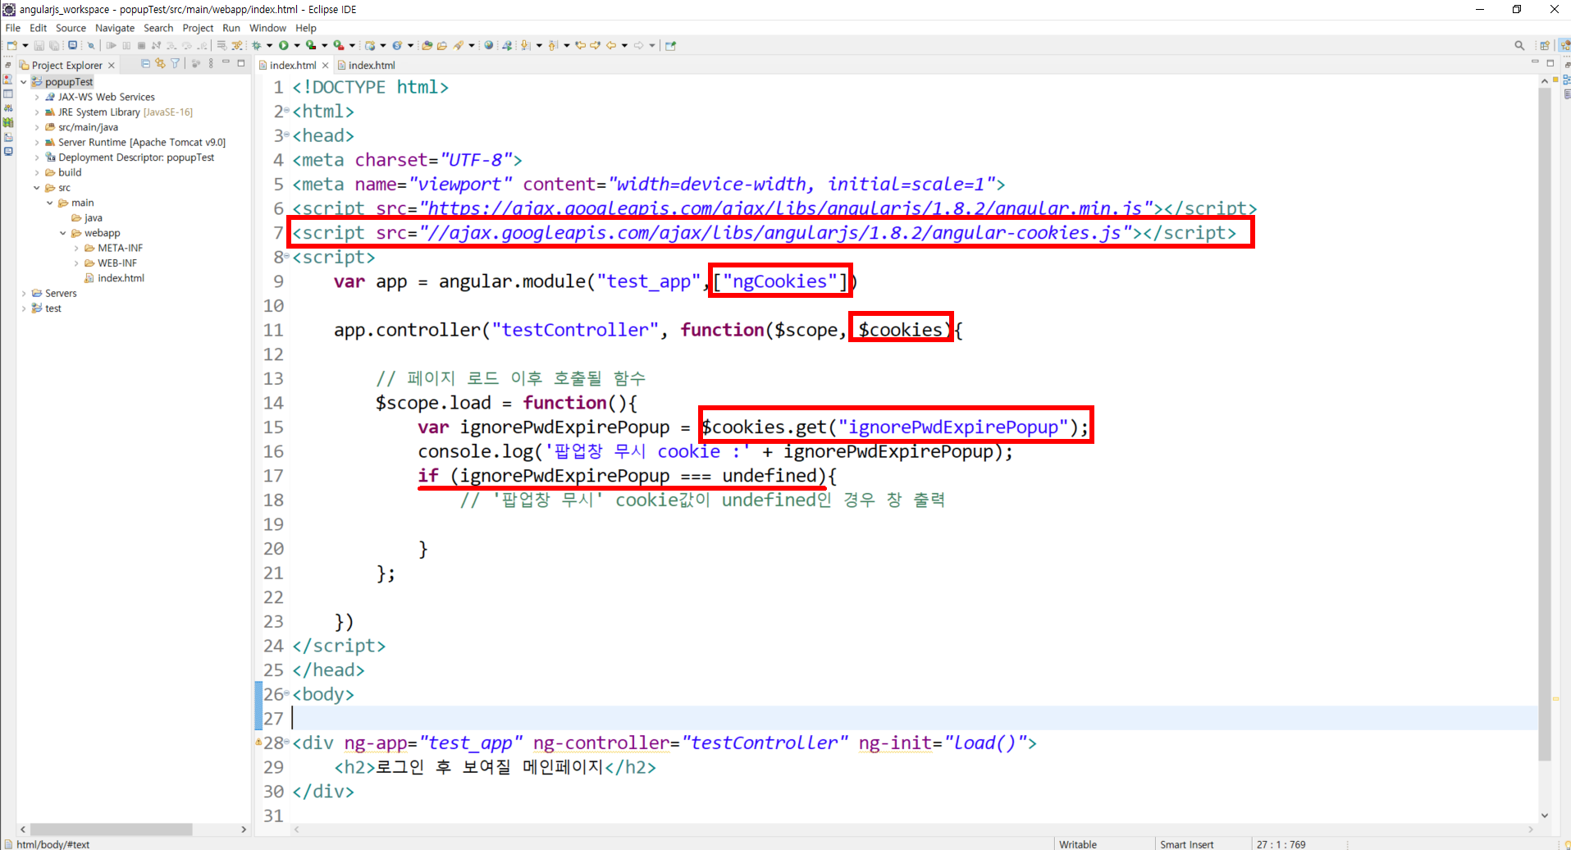Screen dimensions: 1571x850
Task: Click the Smart Insert status field
Action: [1186, 844]
